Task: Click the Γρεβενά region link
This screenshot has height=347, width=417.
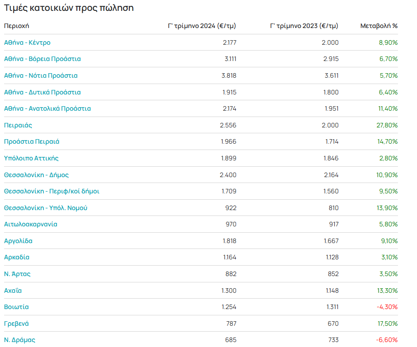Action: point(17,324)
